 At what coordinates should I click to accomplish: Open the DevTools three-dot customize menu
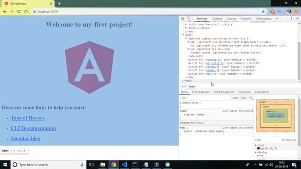tap(291, 19)
